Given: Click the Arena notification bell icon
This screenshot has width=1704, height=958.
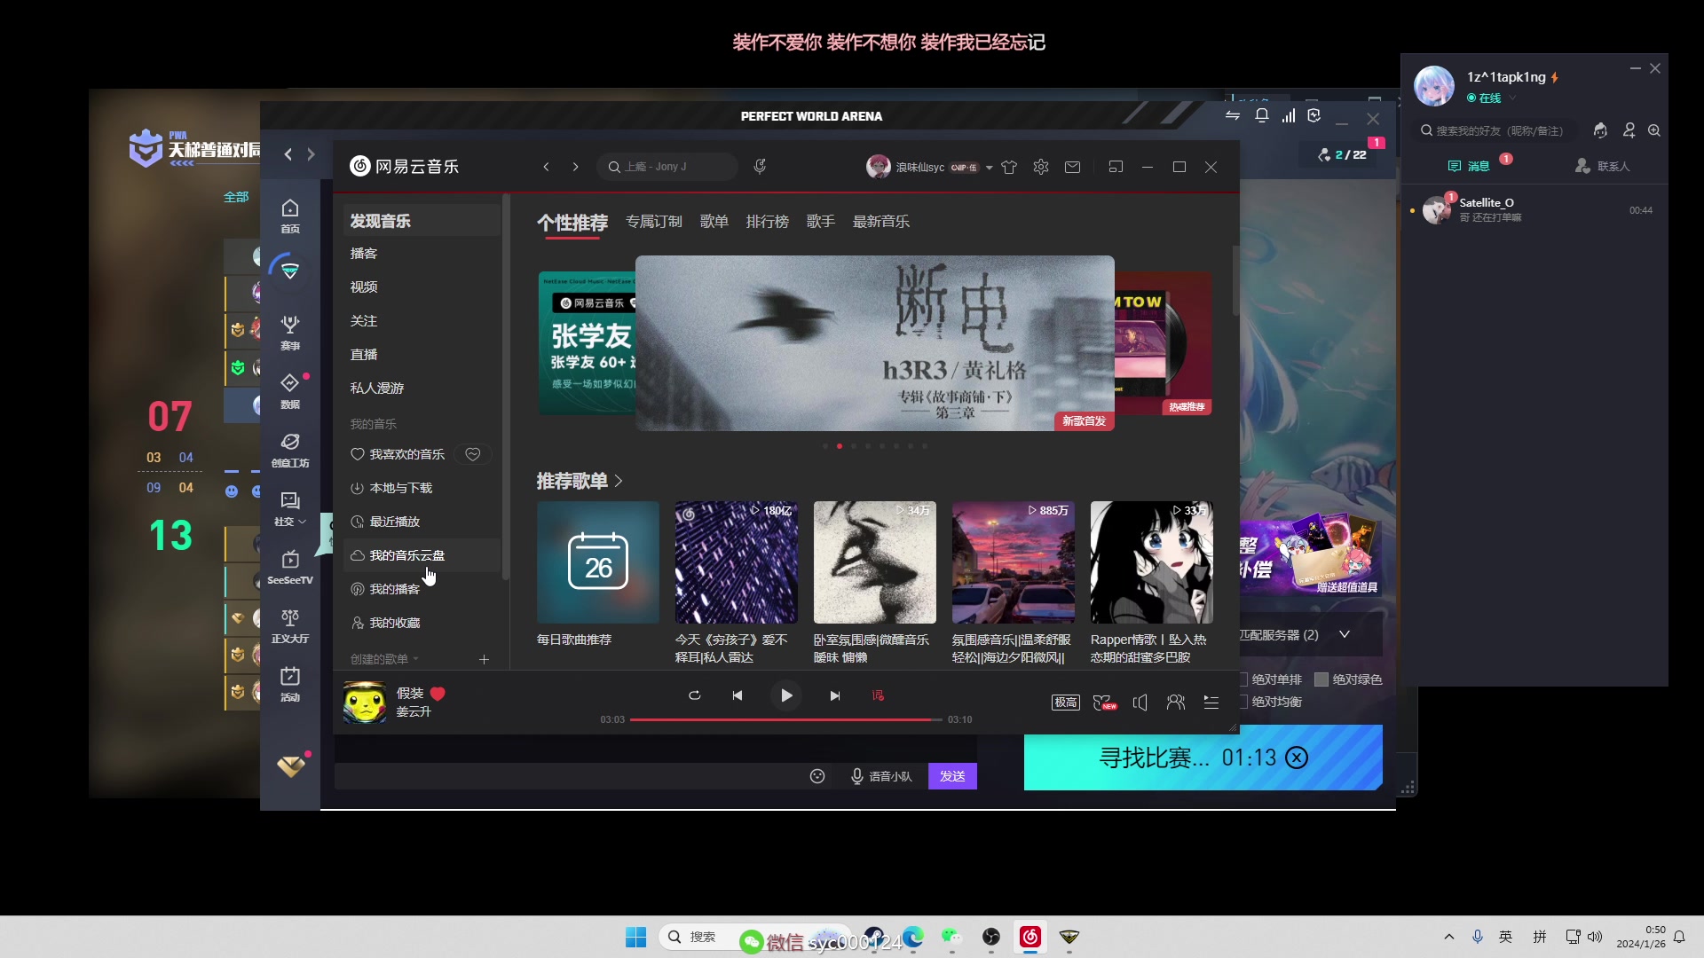Looking at the screenshot, I should coord(1262,115).
